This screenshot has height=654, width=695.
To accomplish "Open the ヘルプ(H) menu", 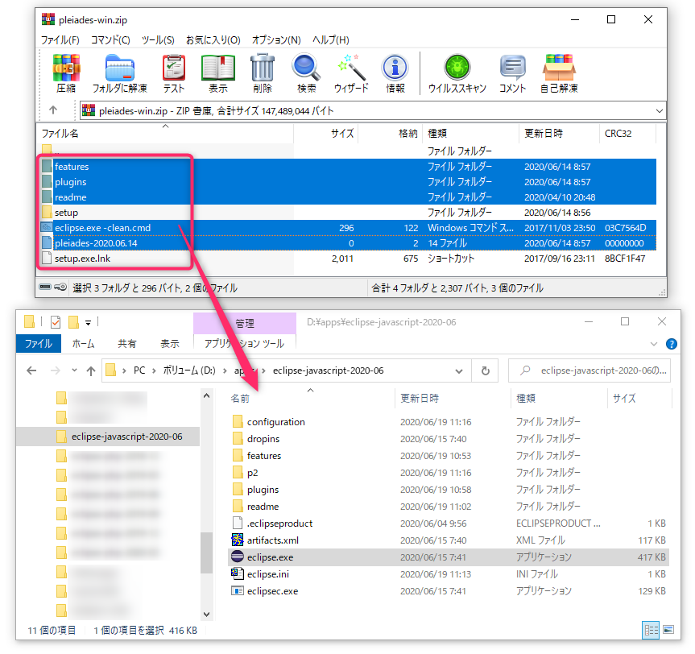I will coord(331,40).
